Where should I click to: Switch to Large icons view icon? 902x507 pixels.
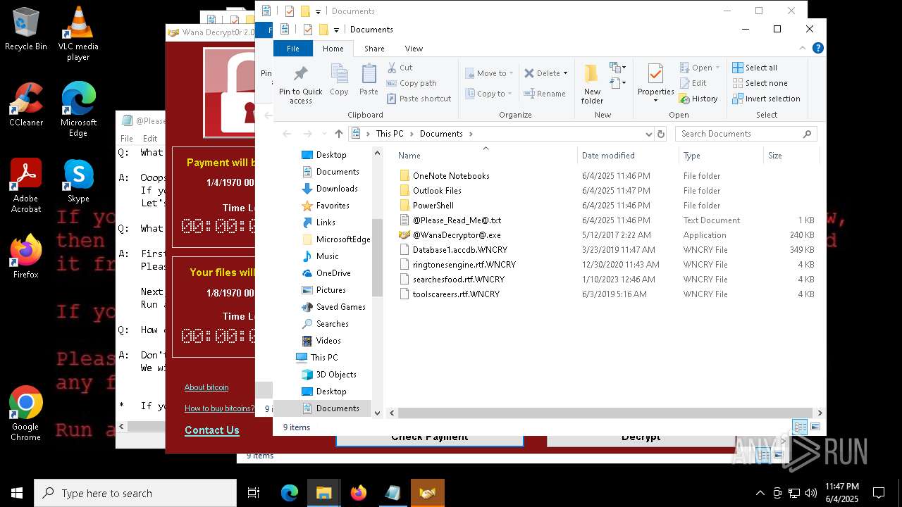815,427
